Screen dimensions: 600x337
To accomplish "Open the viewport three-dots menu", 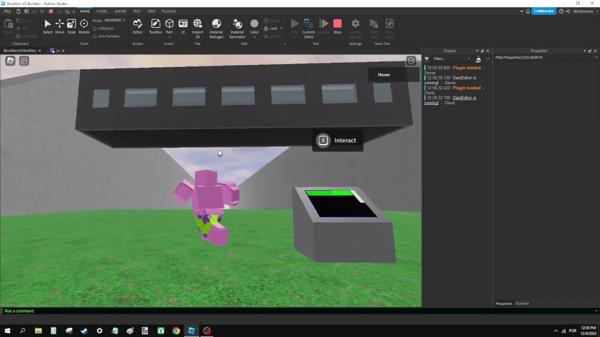I will point(411,61).
